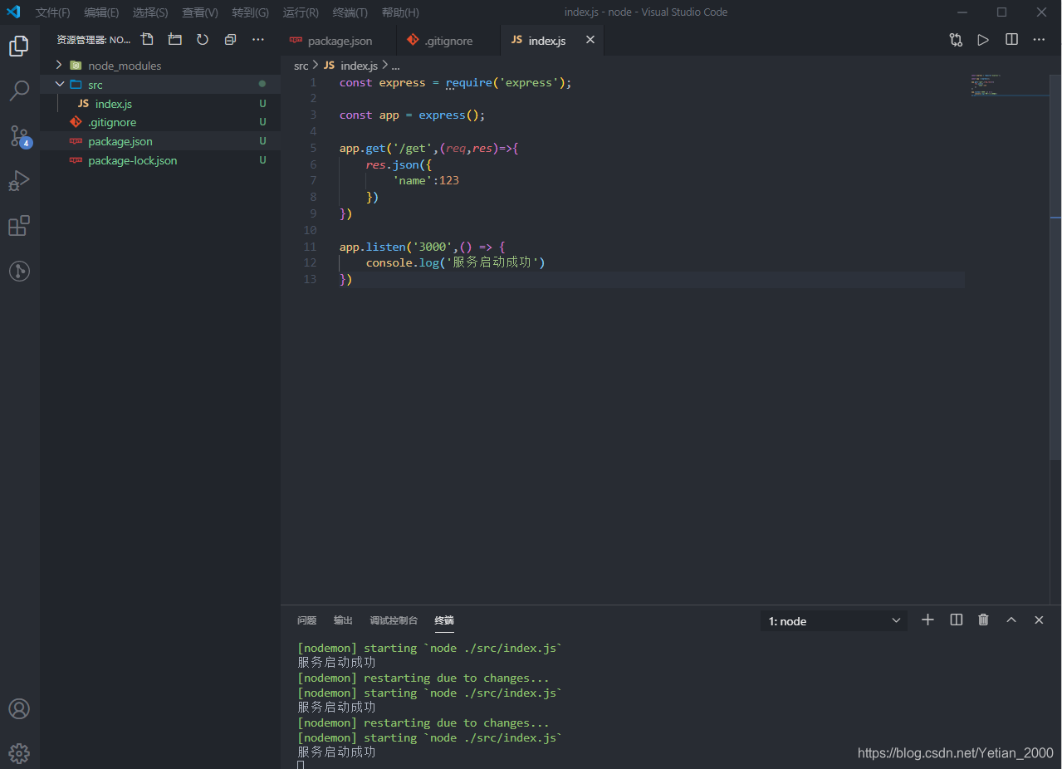Click the src breadcrumb segment
Image resolution: width=1062 pixels, height=769 pixels.
301,66
